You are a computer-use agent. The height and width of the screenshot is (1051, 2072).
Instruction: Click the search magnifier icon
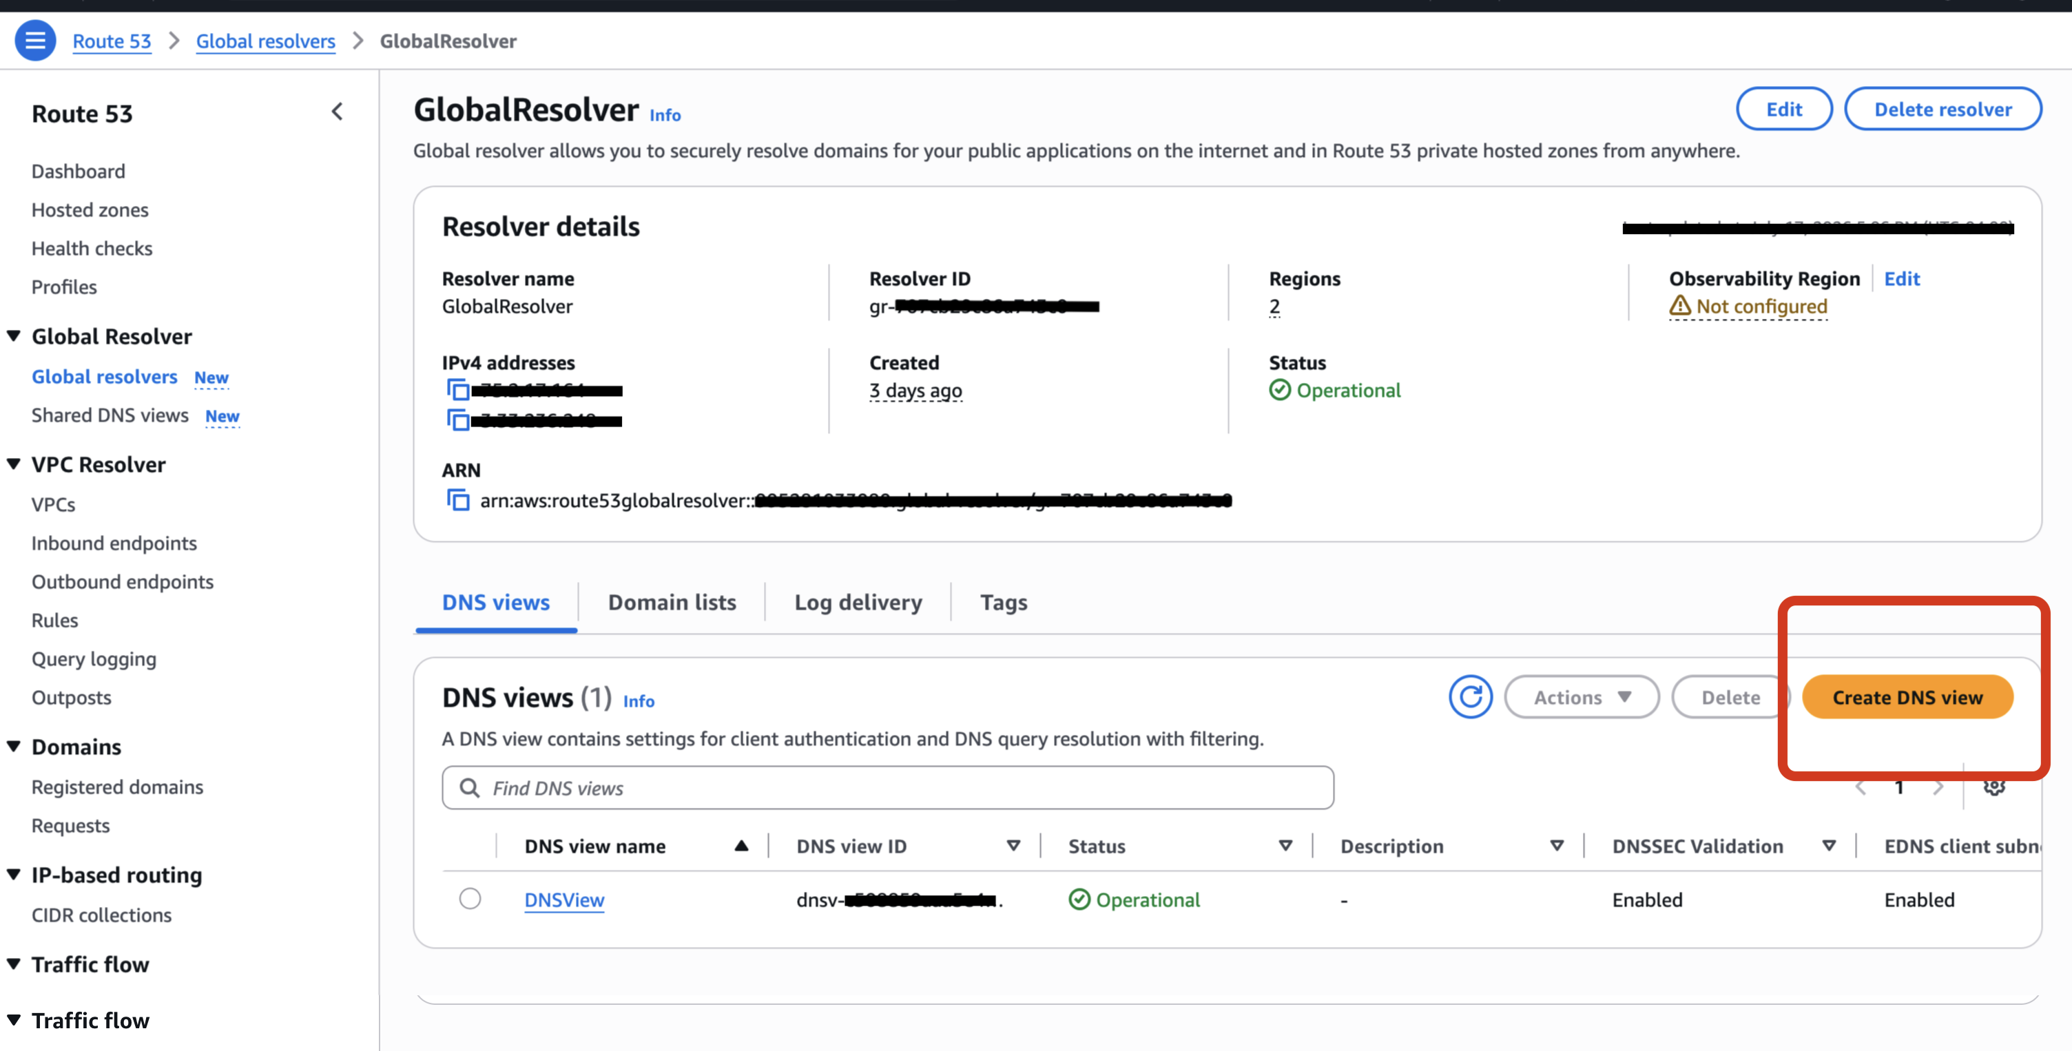tap(470, 787)
